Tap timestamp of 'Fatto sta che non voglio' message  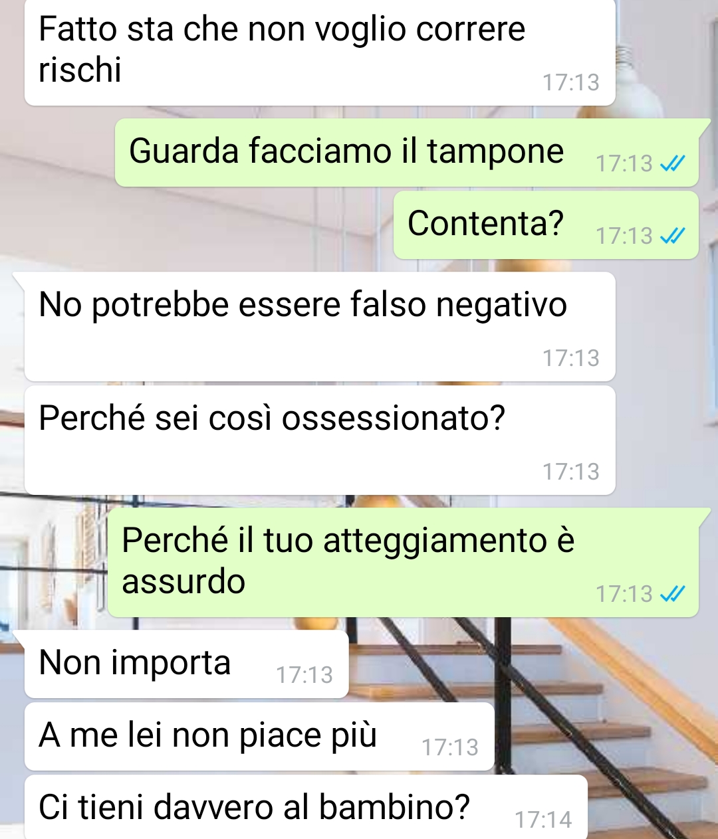pyautogui.click(x=571, y=83)
